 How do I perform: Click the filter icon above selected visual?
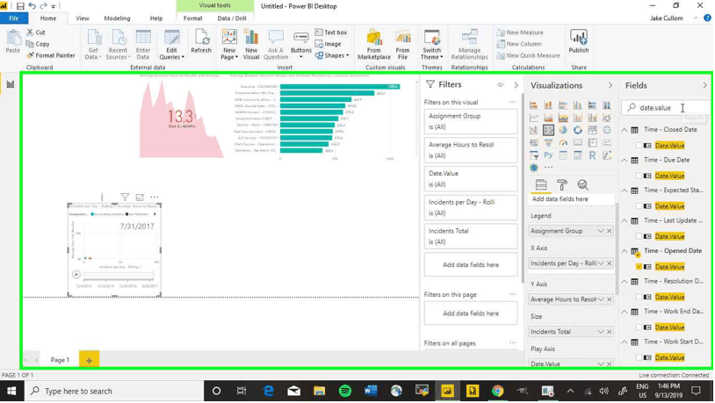point(125,197)
